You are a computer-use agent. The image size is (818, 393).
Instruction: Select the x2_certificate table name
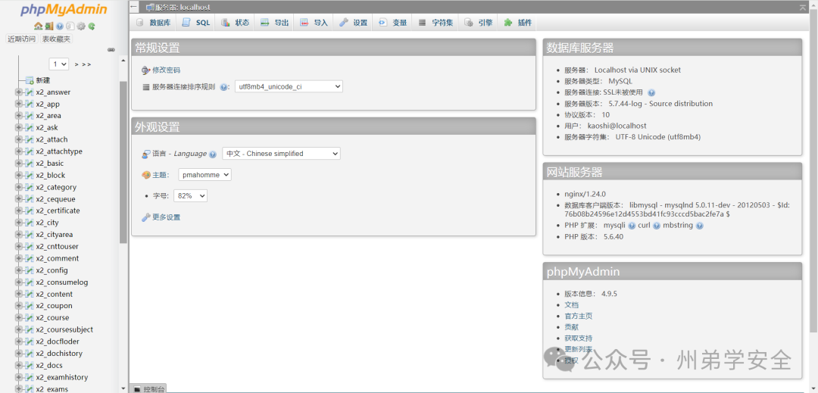pos(58,211)
